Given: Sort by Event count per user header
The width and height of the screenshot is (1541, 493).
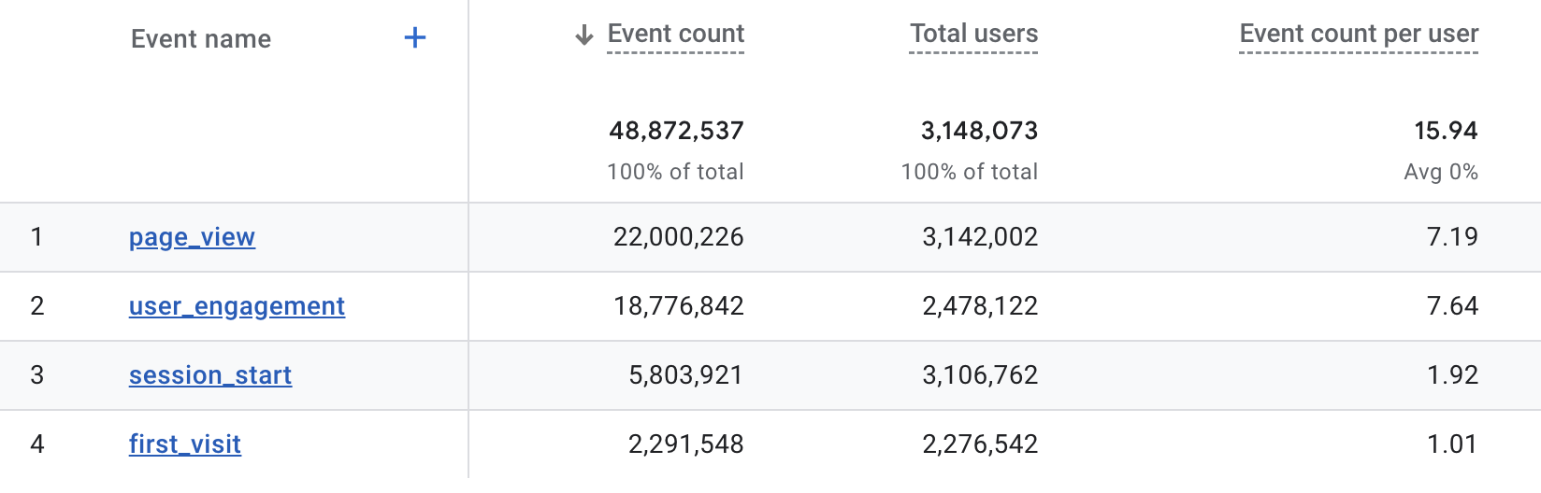Looking at the screenshot, I should [x=1359, y=35].
